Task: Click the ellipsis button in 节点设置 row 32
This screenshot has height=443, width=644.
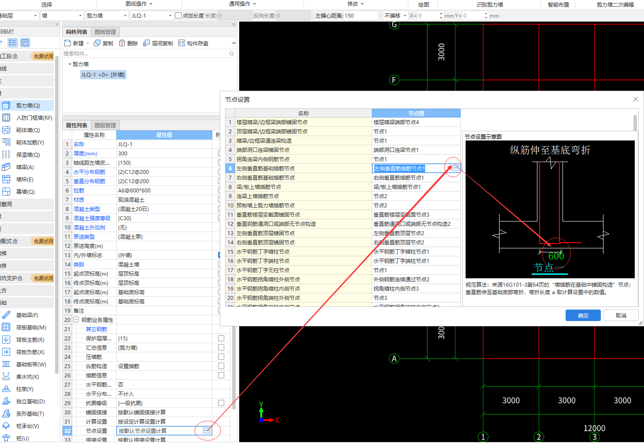Action: pos(207,430)
